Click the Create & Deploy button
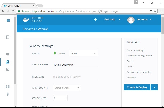This screenshot has height=108, width=164. pos(137,87)
